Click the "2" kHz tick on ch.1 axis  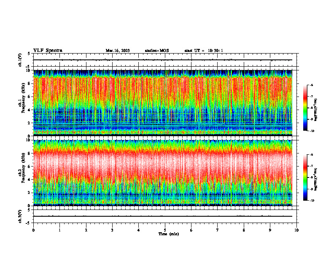point(30,123)
